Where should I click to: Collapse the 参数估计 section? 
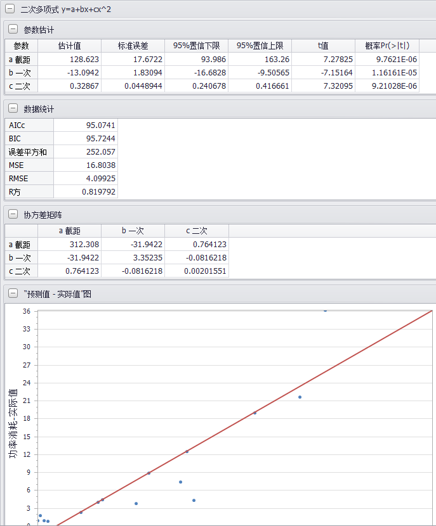(13, 29)
